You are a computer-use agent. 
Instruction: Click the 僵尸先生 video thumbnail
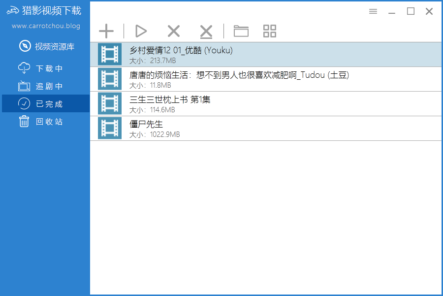[x=109, y=129]
